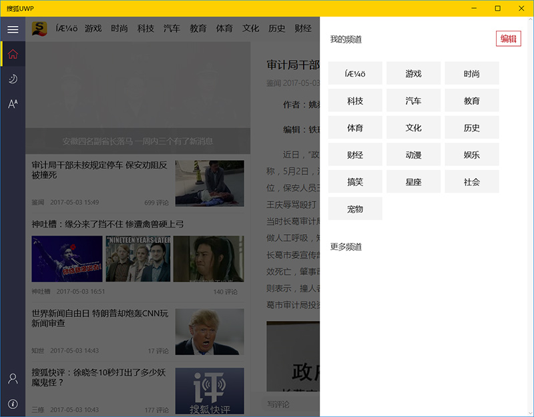Open the Trump photo thumbnail

point(210,332)
